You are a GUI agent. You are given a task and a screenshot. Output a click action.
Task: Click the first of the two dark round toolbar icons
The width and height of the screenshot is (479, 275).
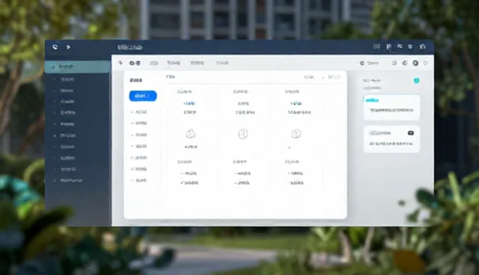tap(132, 63)
